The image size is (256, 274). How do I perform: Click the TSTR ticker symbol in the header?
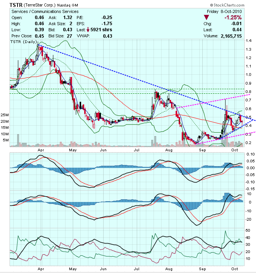point(16,5)
